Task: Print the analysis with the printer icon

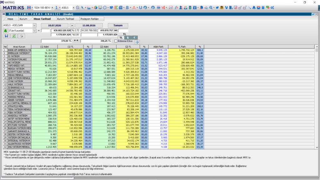Action: [x=21, y=36]
